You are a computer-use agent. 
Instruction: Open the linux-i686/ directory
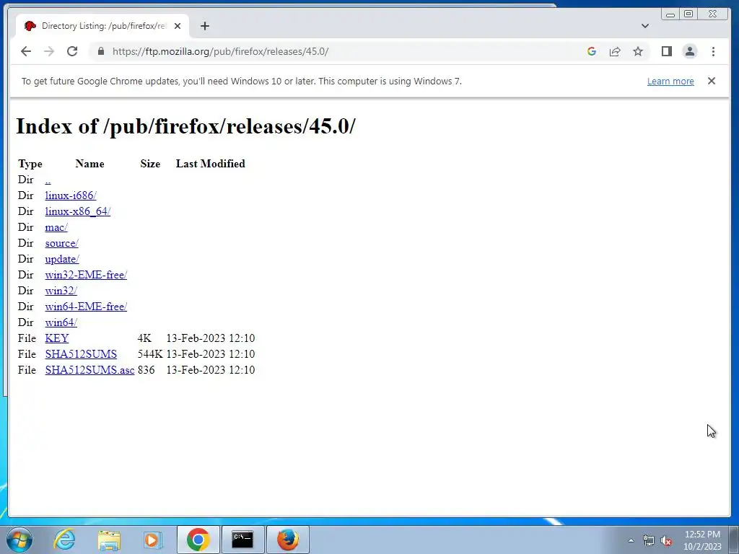coord(71,195)
